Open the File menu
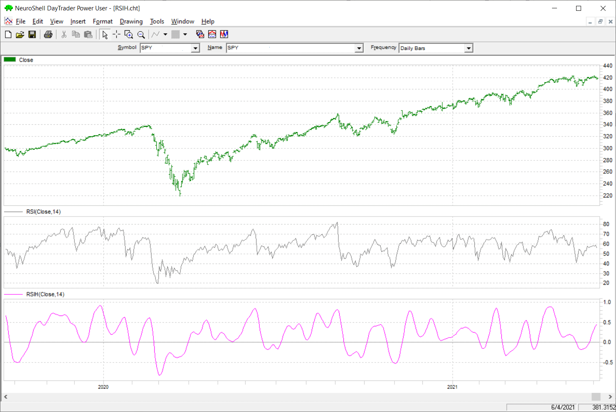The width and height of the screenshot is (616, 412). [21, 22]
